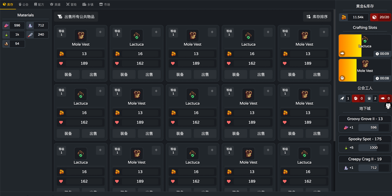Expand the Spooky Spot - 175 dungeon entry
This screenshot has height=196, width=392.
pyautogui.click(x=365, y=139)
